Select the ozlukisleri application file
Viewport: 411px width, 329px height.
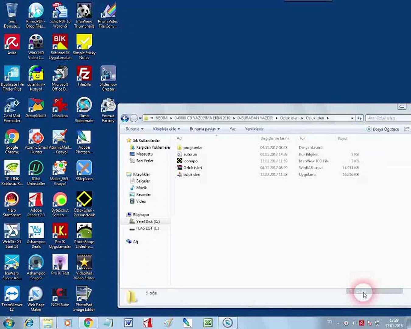[x=191, y=175]
